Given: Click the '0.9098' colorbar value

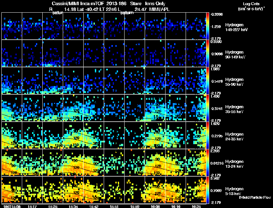Looking at the screenshot, I should click(x=217, y=54).
